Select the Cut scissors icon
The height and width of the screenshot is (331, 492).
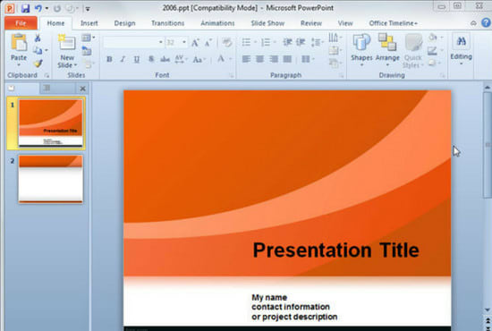tap(38, 38)
